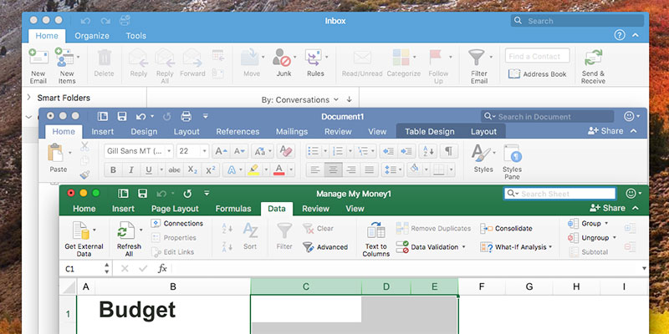The height and width of the screenshot is (334, 669).
Task: Toggle Justify alignment in Word
Action: pyautogui.click(x=369, y=170)
